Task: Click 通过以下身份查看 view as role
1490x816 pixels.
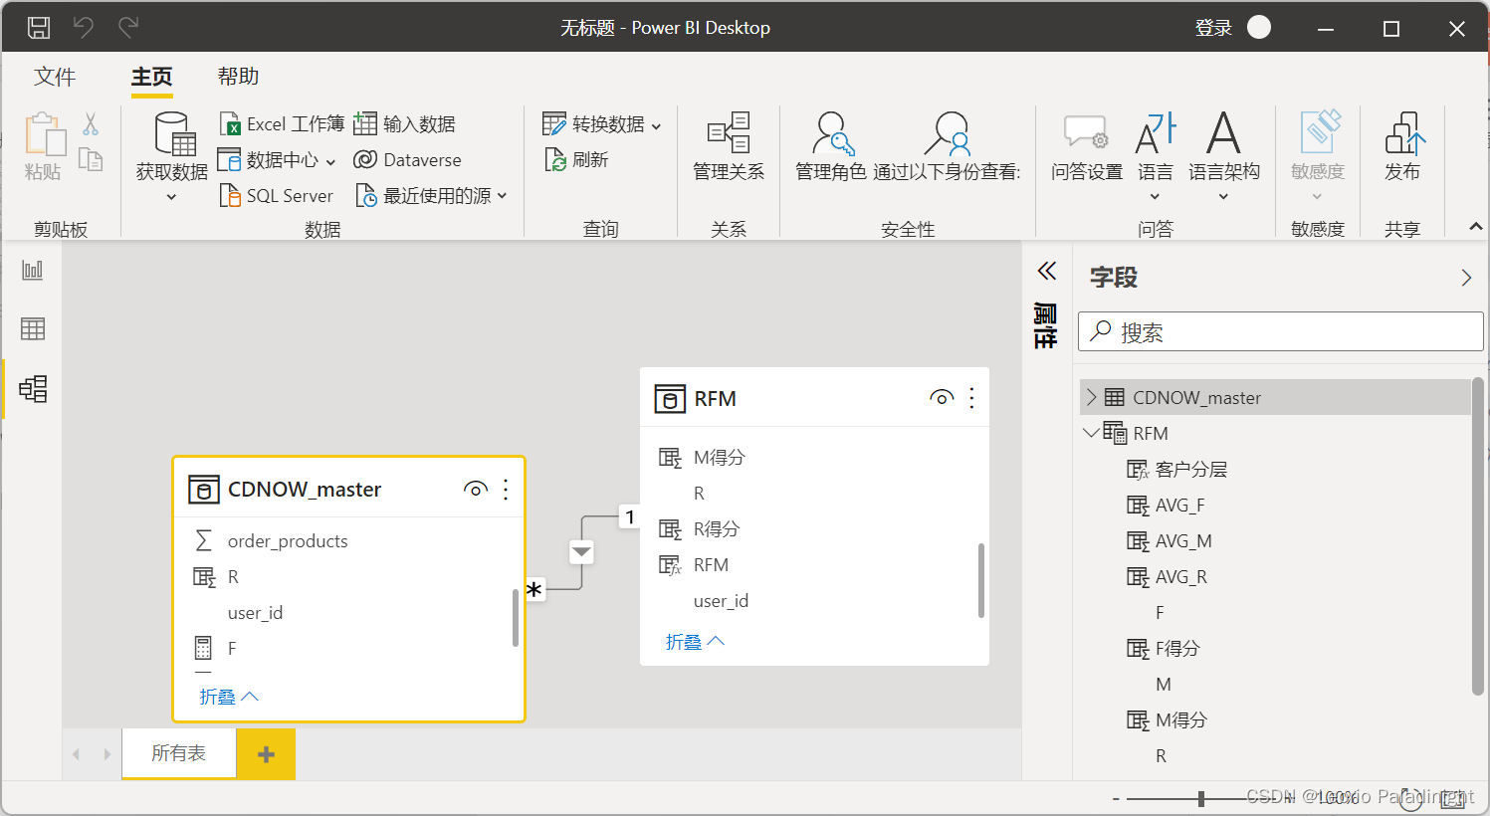Action: click(947, 146)
